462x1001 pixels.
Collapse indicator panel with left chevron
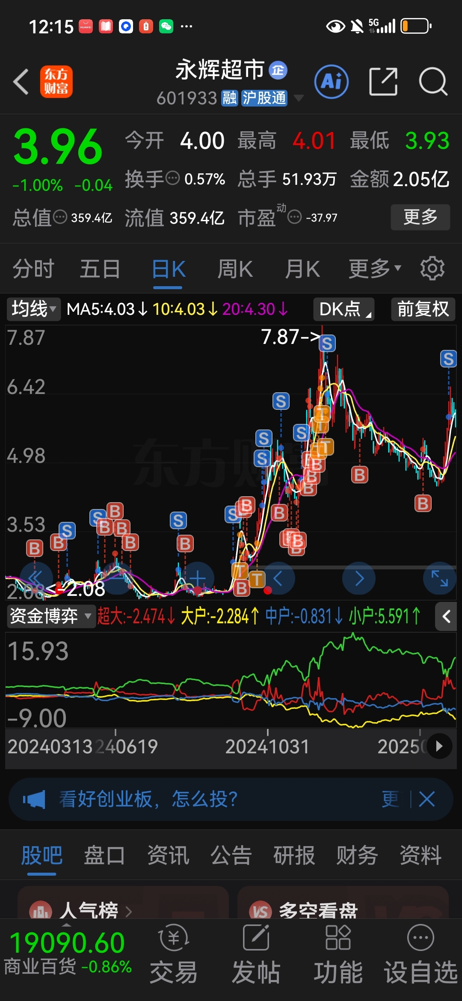(446, 616)
